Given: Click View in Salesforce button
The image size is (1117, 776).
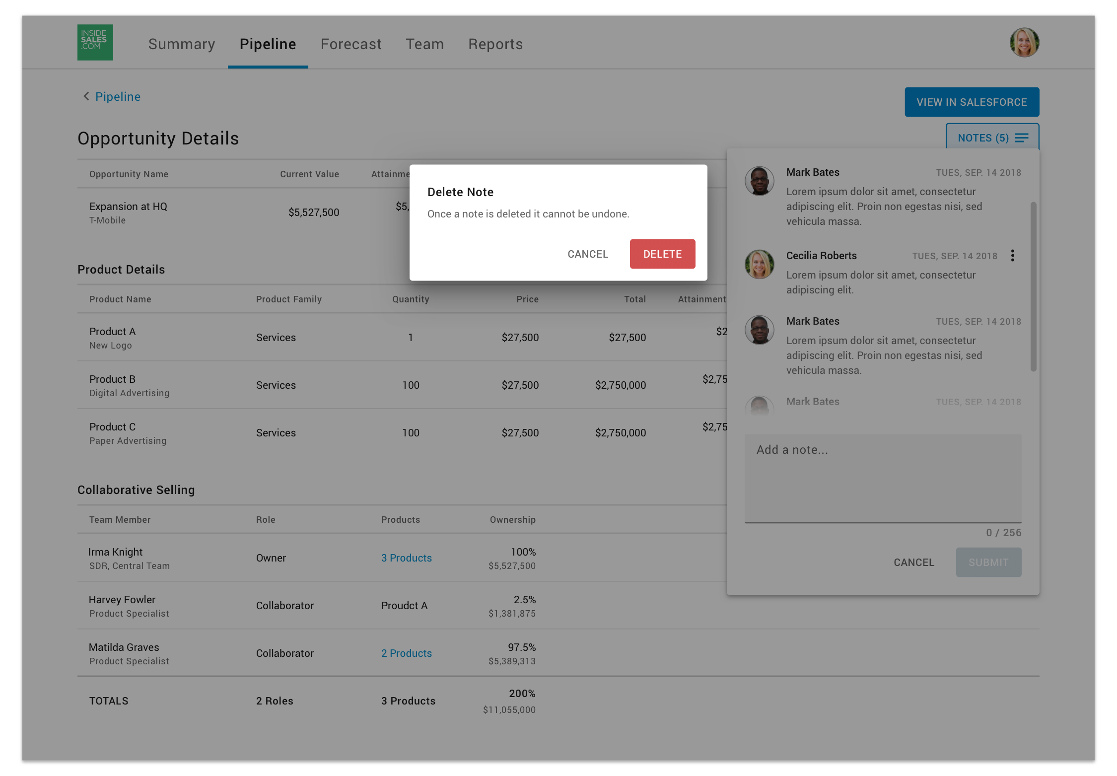Looking at the screenshot, I should (972, 102).
